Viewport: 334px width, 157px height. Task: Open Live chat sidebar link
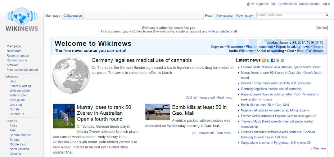click(x=16, y=104)
